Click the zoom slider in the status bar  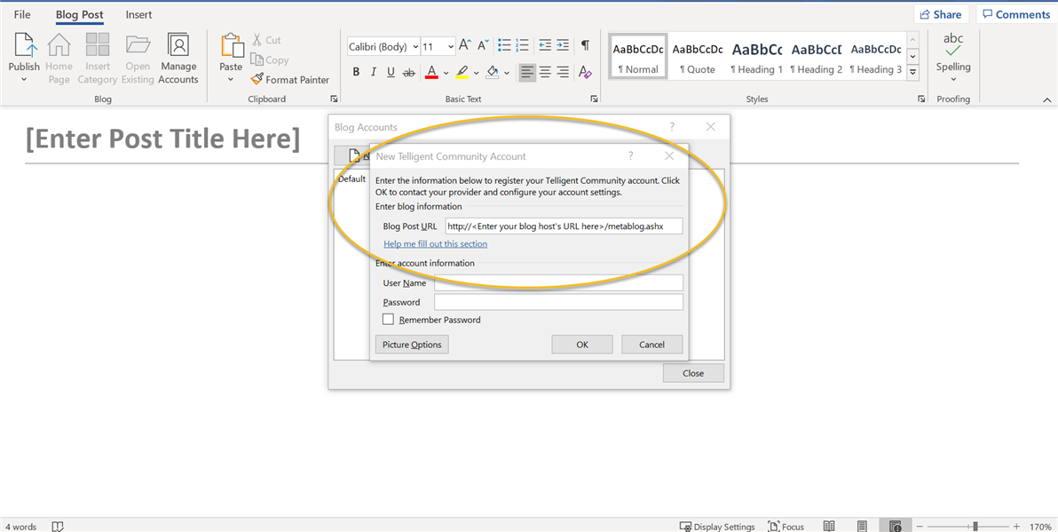pos(975,526)
